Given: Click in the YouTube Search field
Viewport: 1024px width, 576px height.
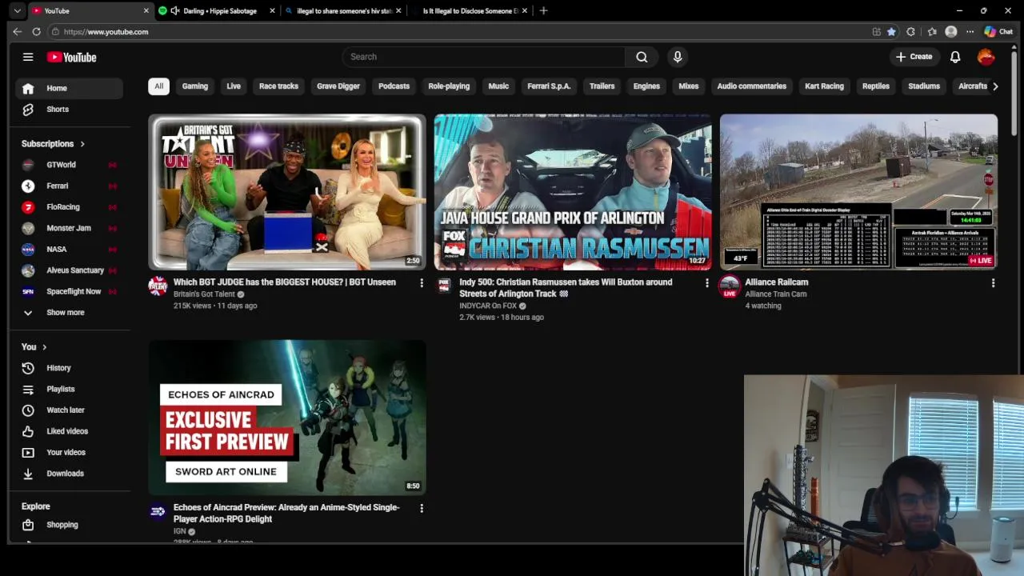Looking at the screenshot, I should coord(483,57).
